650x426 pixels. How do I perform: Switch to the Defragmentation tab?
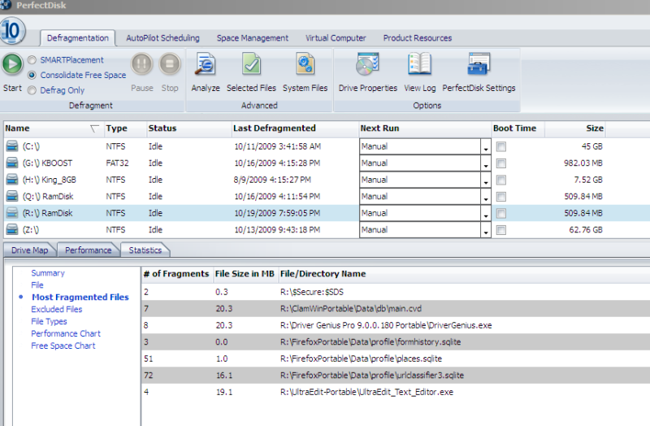coord(77,38)
